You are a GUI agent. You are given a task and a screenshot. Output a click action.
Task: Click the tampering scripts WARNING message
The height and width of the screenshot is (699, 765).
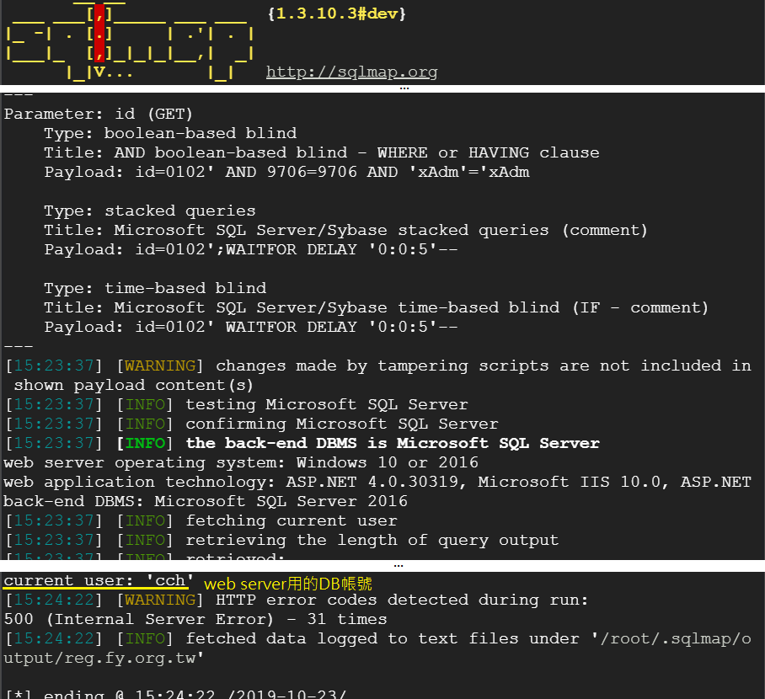[378, 366]
